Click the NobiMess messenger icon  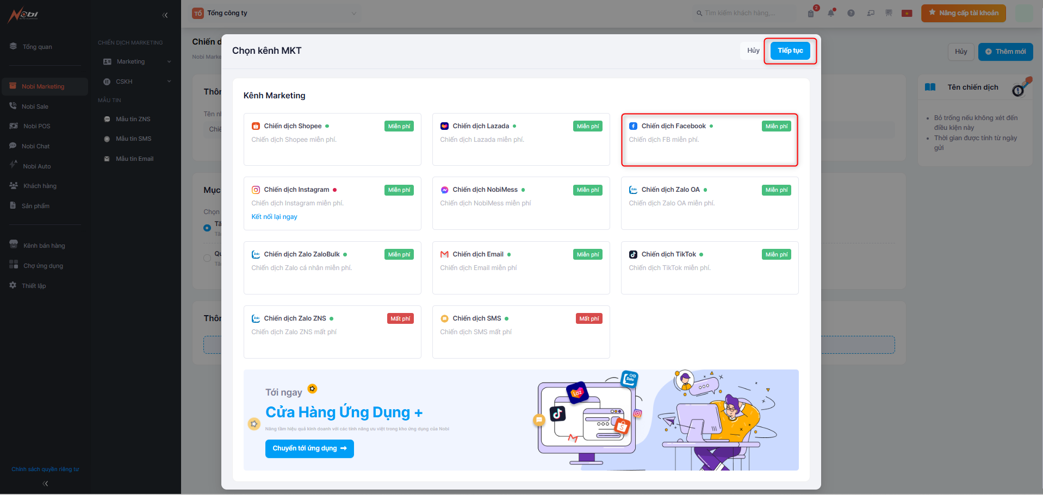(x=444, y=190)
